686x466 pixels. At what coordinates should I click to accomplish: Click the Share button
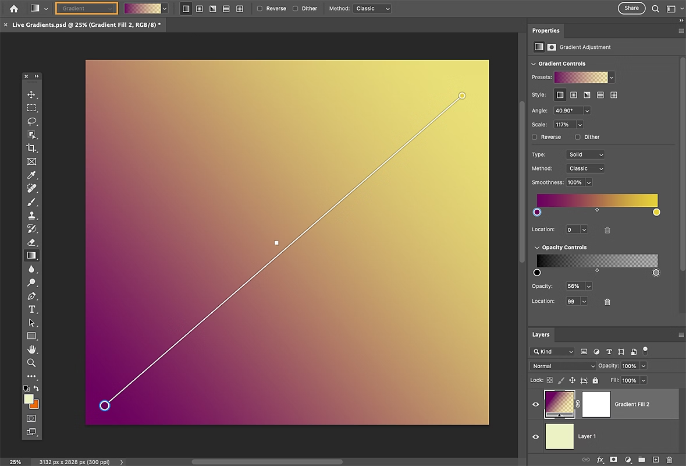[631, 8]
